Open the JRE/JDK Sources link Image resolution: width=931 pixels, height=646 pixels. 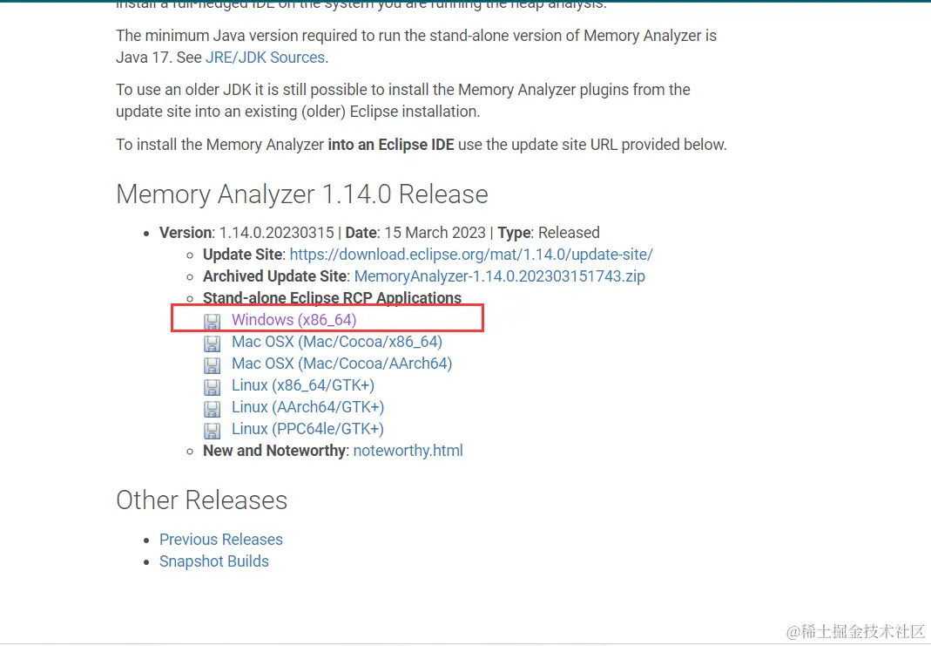point(266,58)
